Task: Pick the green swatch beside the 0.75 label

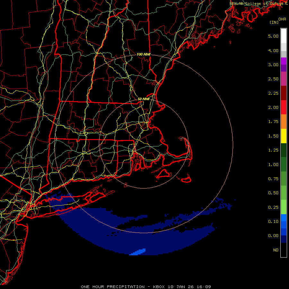Action: pos(284,179)
